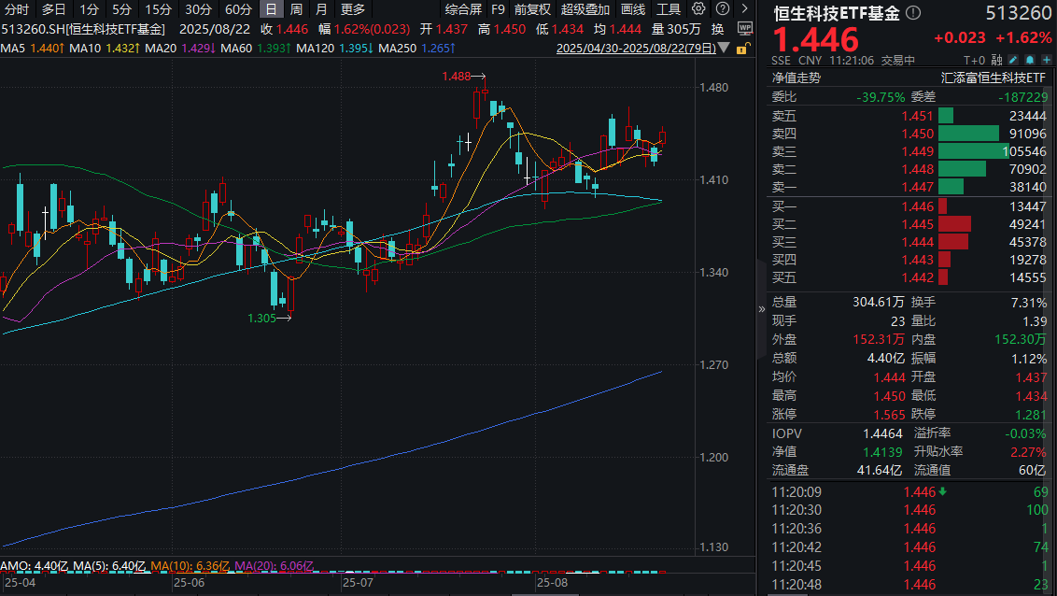The height and width of the screenshot is (596, 1057).
Task: Click the F9 button
Action: tap(498, 9)
